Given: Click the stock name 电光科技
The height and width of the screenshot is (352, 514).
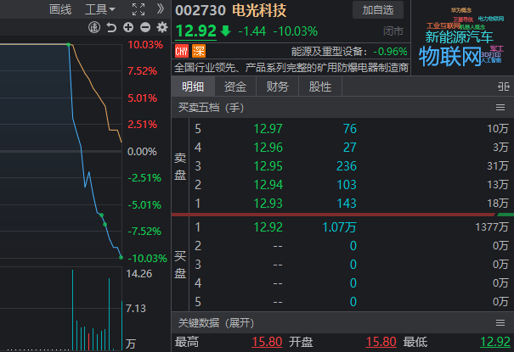Looking at the screenshot, I should click(x=259, y=10).
